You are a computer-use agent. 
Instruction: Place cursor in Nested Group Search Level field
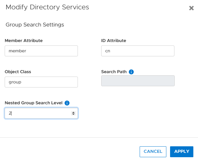(x=37, y=113)
